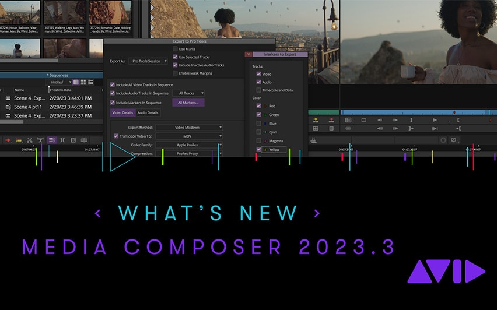
Task: Enable the Magenta marker color checkbox
Action: click(x=258, y=140)
